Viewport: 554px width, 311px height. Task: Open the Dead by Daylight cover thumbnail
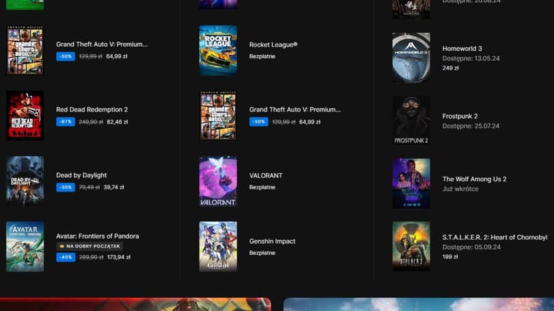(25, 181)
